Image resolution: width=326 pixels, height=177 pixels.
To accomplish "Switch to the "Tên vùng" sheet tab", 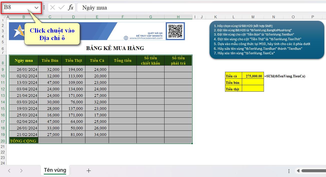I will tap(55, 170).
